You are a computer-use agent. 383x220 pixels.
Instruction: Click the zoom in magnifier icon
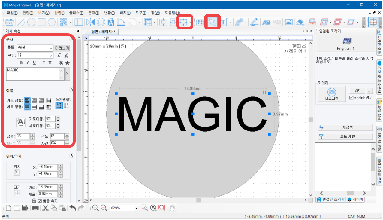[x=95, y=208]
